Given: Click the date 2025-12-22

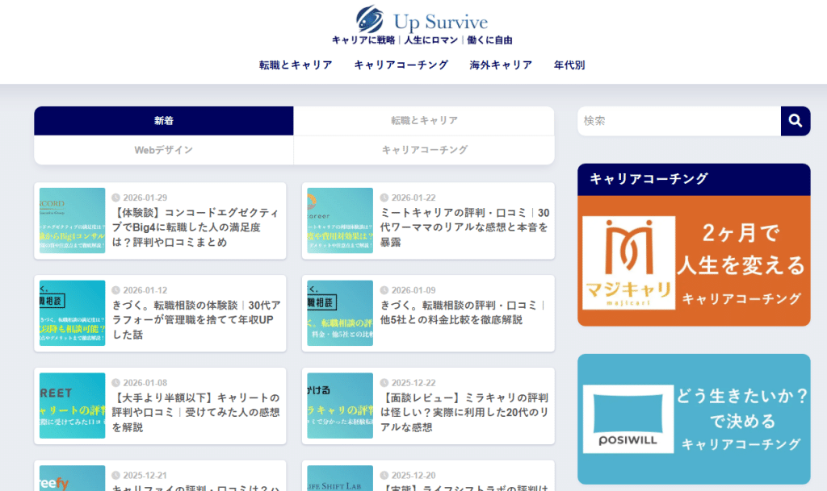Looking at the screenshot, I should coord(413,383).
